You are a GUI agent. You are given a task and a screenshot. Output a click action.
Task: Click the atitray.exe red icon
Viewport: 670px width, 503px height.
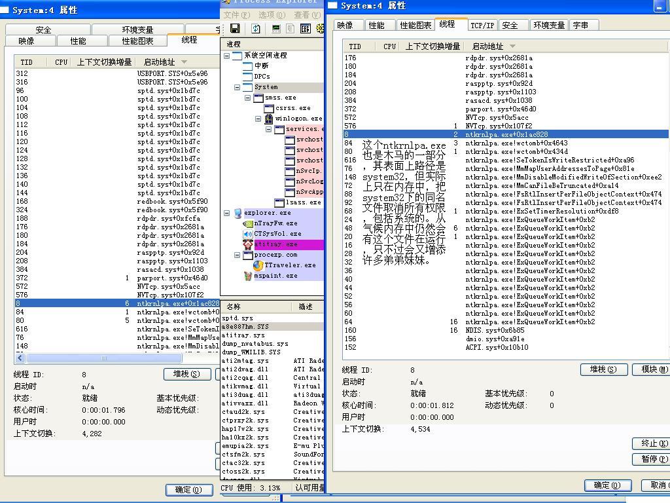coord(248,244)
